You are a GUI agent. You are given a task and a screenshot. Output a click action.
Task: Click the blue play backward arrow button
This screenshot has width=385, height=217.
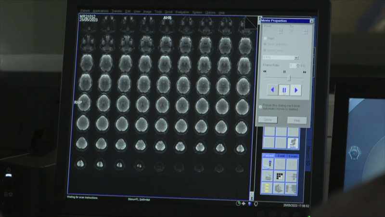[272, 90]
